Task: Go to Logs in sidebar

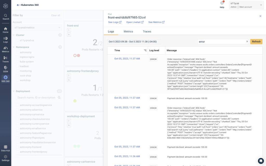Action: pos(6,40)
